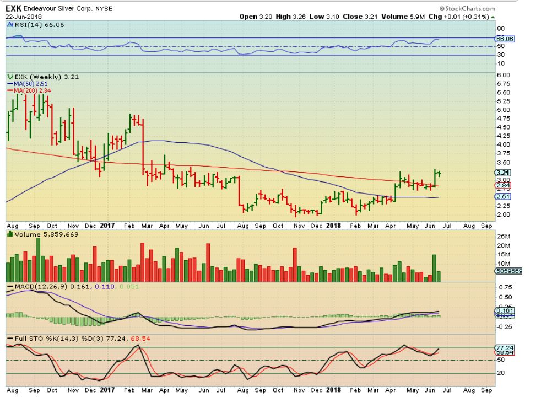Click the MA(50) 2.51 legend entry

click(28, 84)
